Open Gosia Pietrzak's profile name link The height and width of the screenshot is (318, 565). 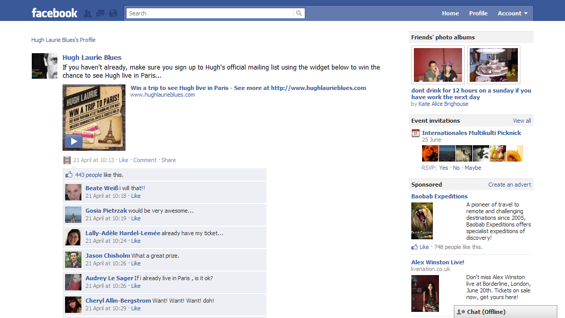point(107,211)
